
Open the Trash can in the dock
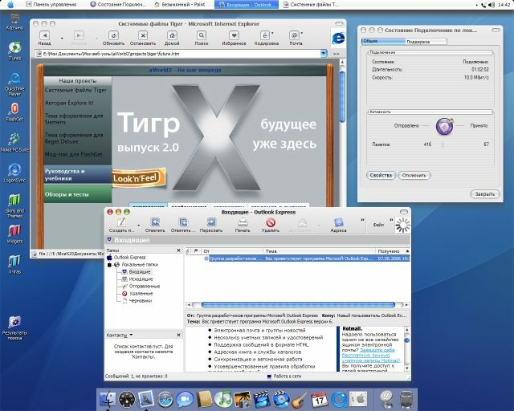click(x=406, y=400)
